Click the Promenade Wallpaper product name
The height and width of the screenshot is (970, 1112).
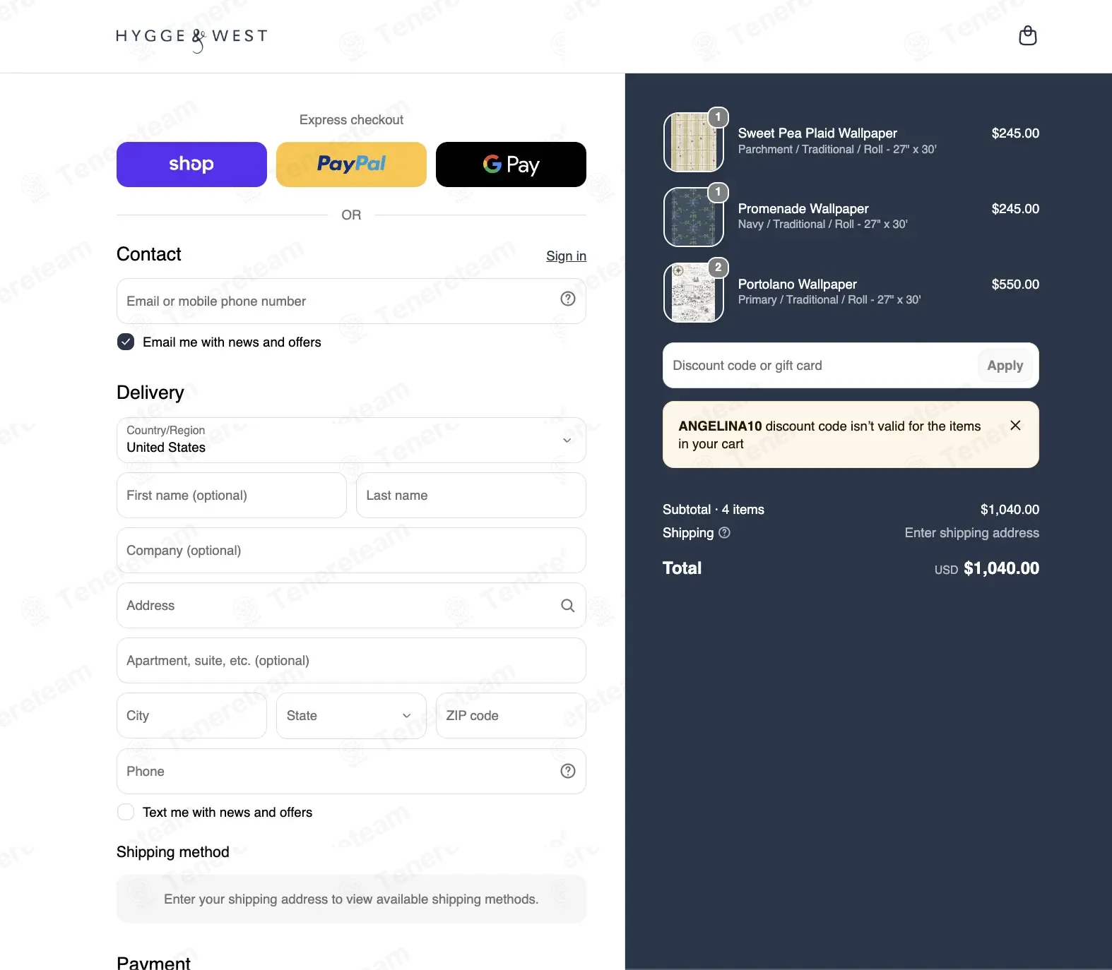803,208
